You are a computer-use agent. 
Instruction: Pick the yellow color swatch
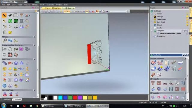[x=85, y=97]
